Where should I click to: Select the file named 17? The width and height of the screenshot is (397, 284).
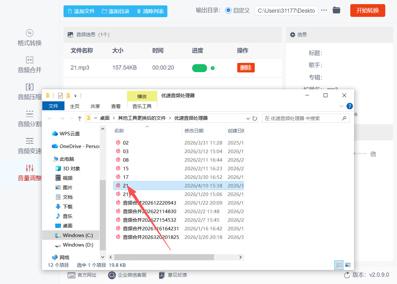(x=126, y=177)
